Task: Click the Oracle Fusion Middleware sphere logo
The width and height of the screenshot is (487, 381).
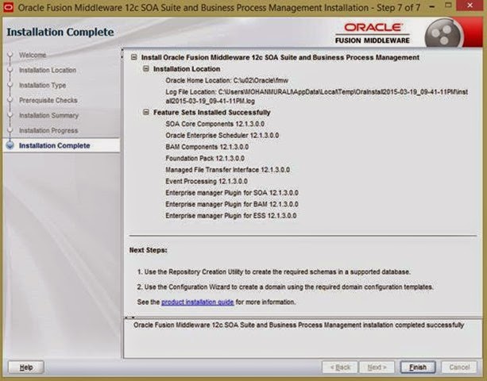Action: pyautogui.click(x=444, y=33)
